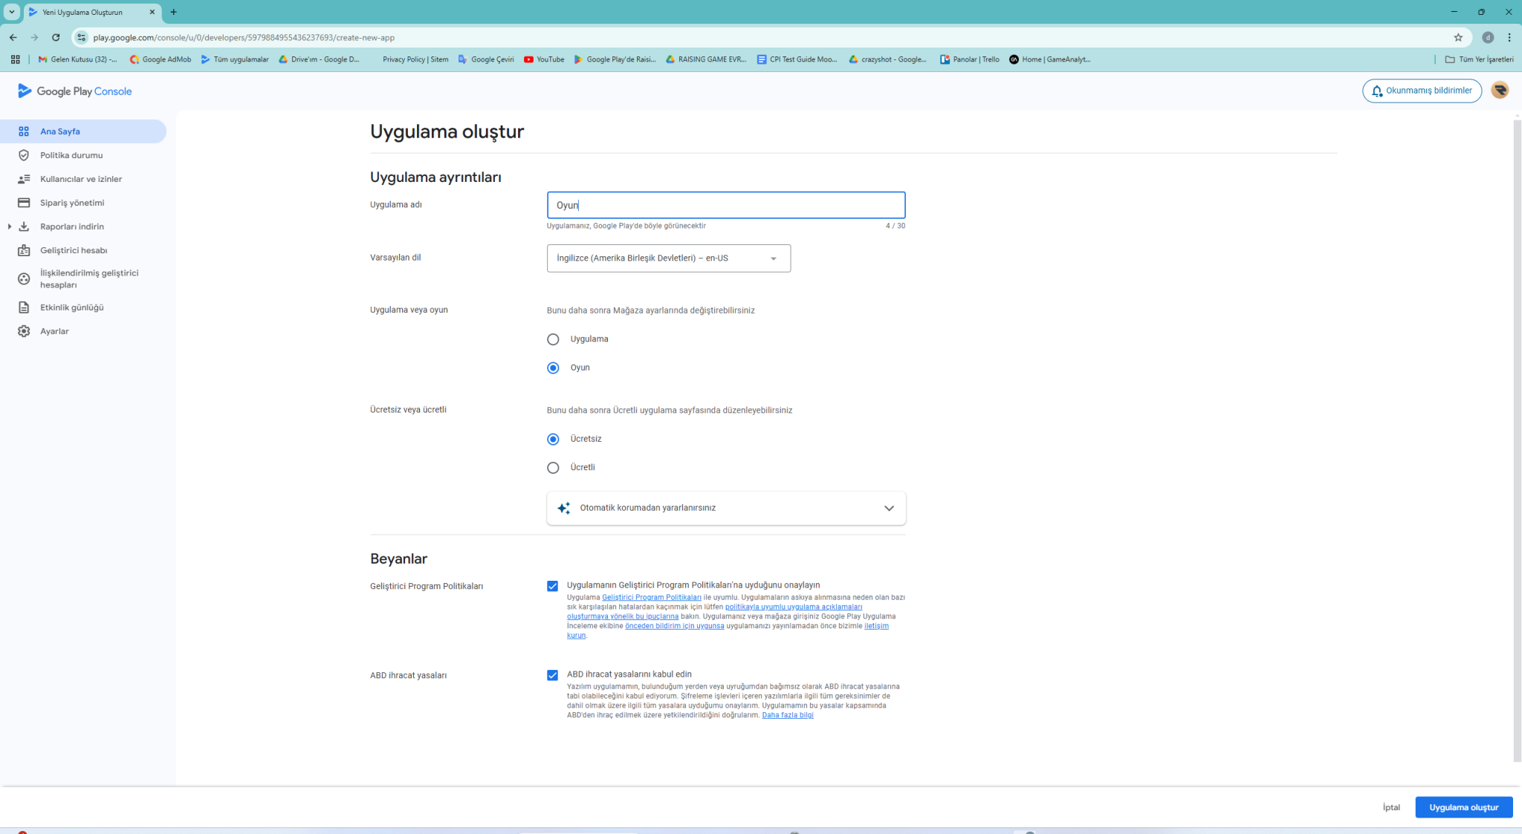Bookmark page with star icon
Image resolution: width=1522 pixels, height=834 pixels.
coord(1458,37)
